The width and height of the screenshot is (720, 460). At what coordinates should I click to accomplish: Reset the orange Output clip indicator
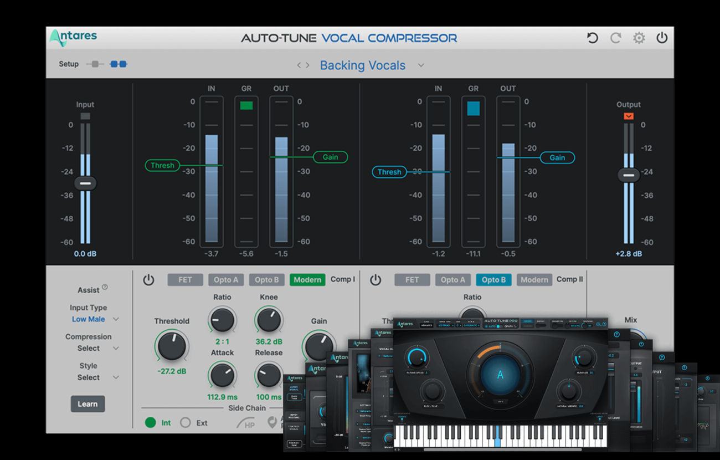coord(629,116)
